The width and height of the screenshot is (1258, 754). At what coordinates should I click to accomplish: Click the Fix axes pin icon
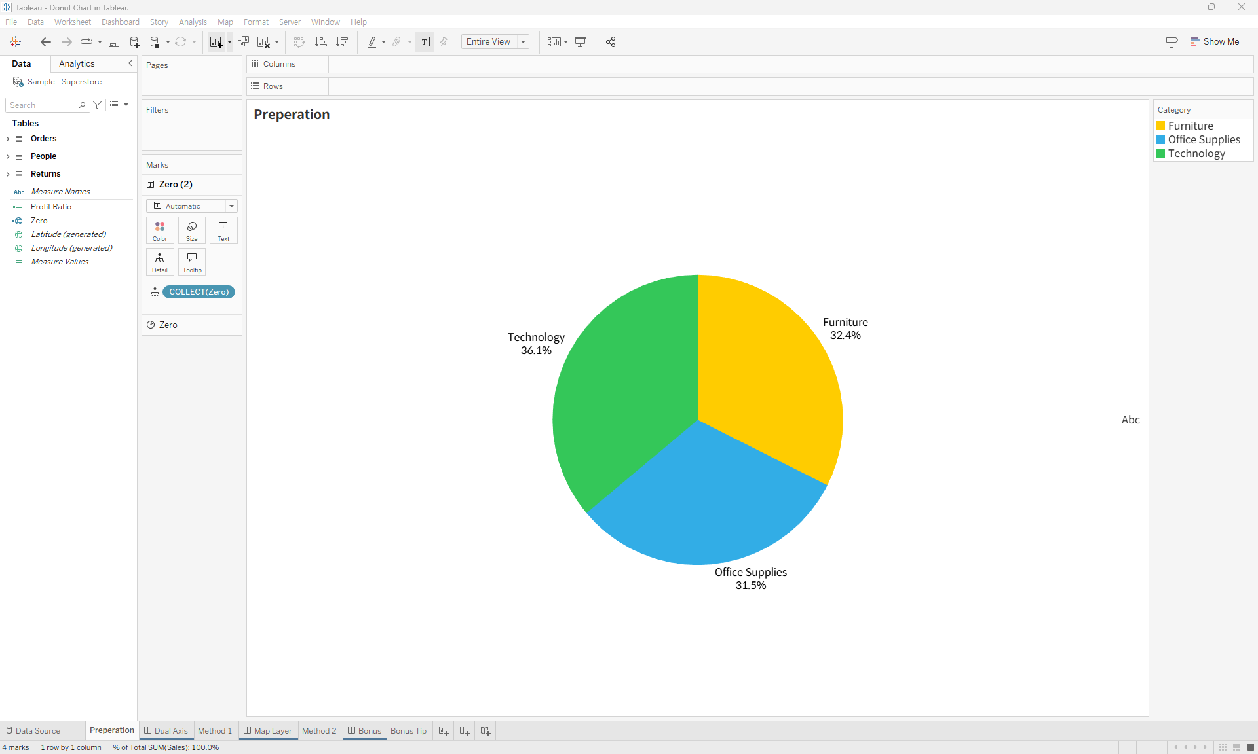[x=444, y=42]
